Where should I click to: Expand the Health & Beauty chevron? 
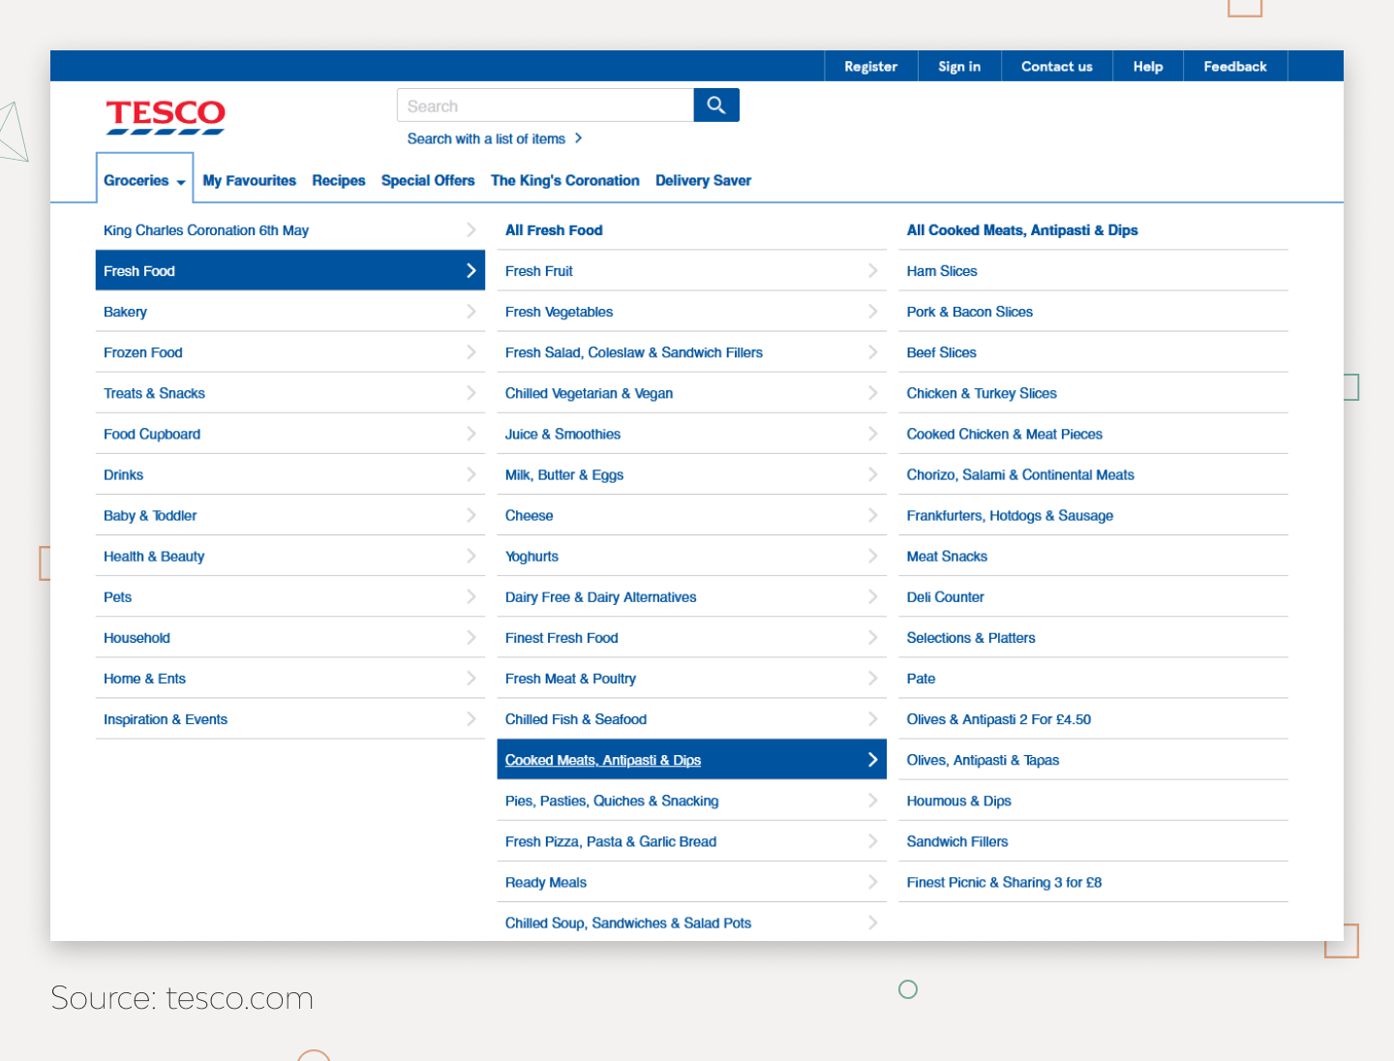click(471, 556)
